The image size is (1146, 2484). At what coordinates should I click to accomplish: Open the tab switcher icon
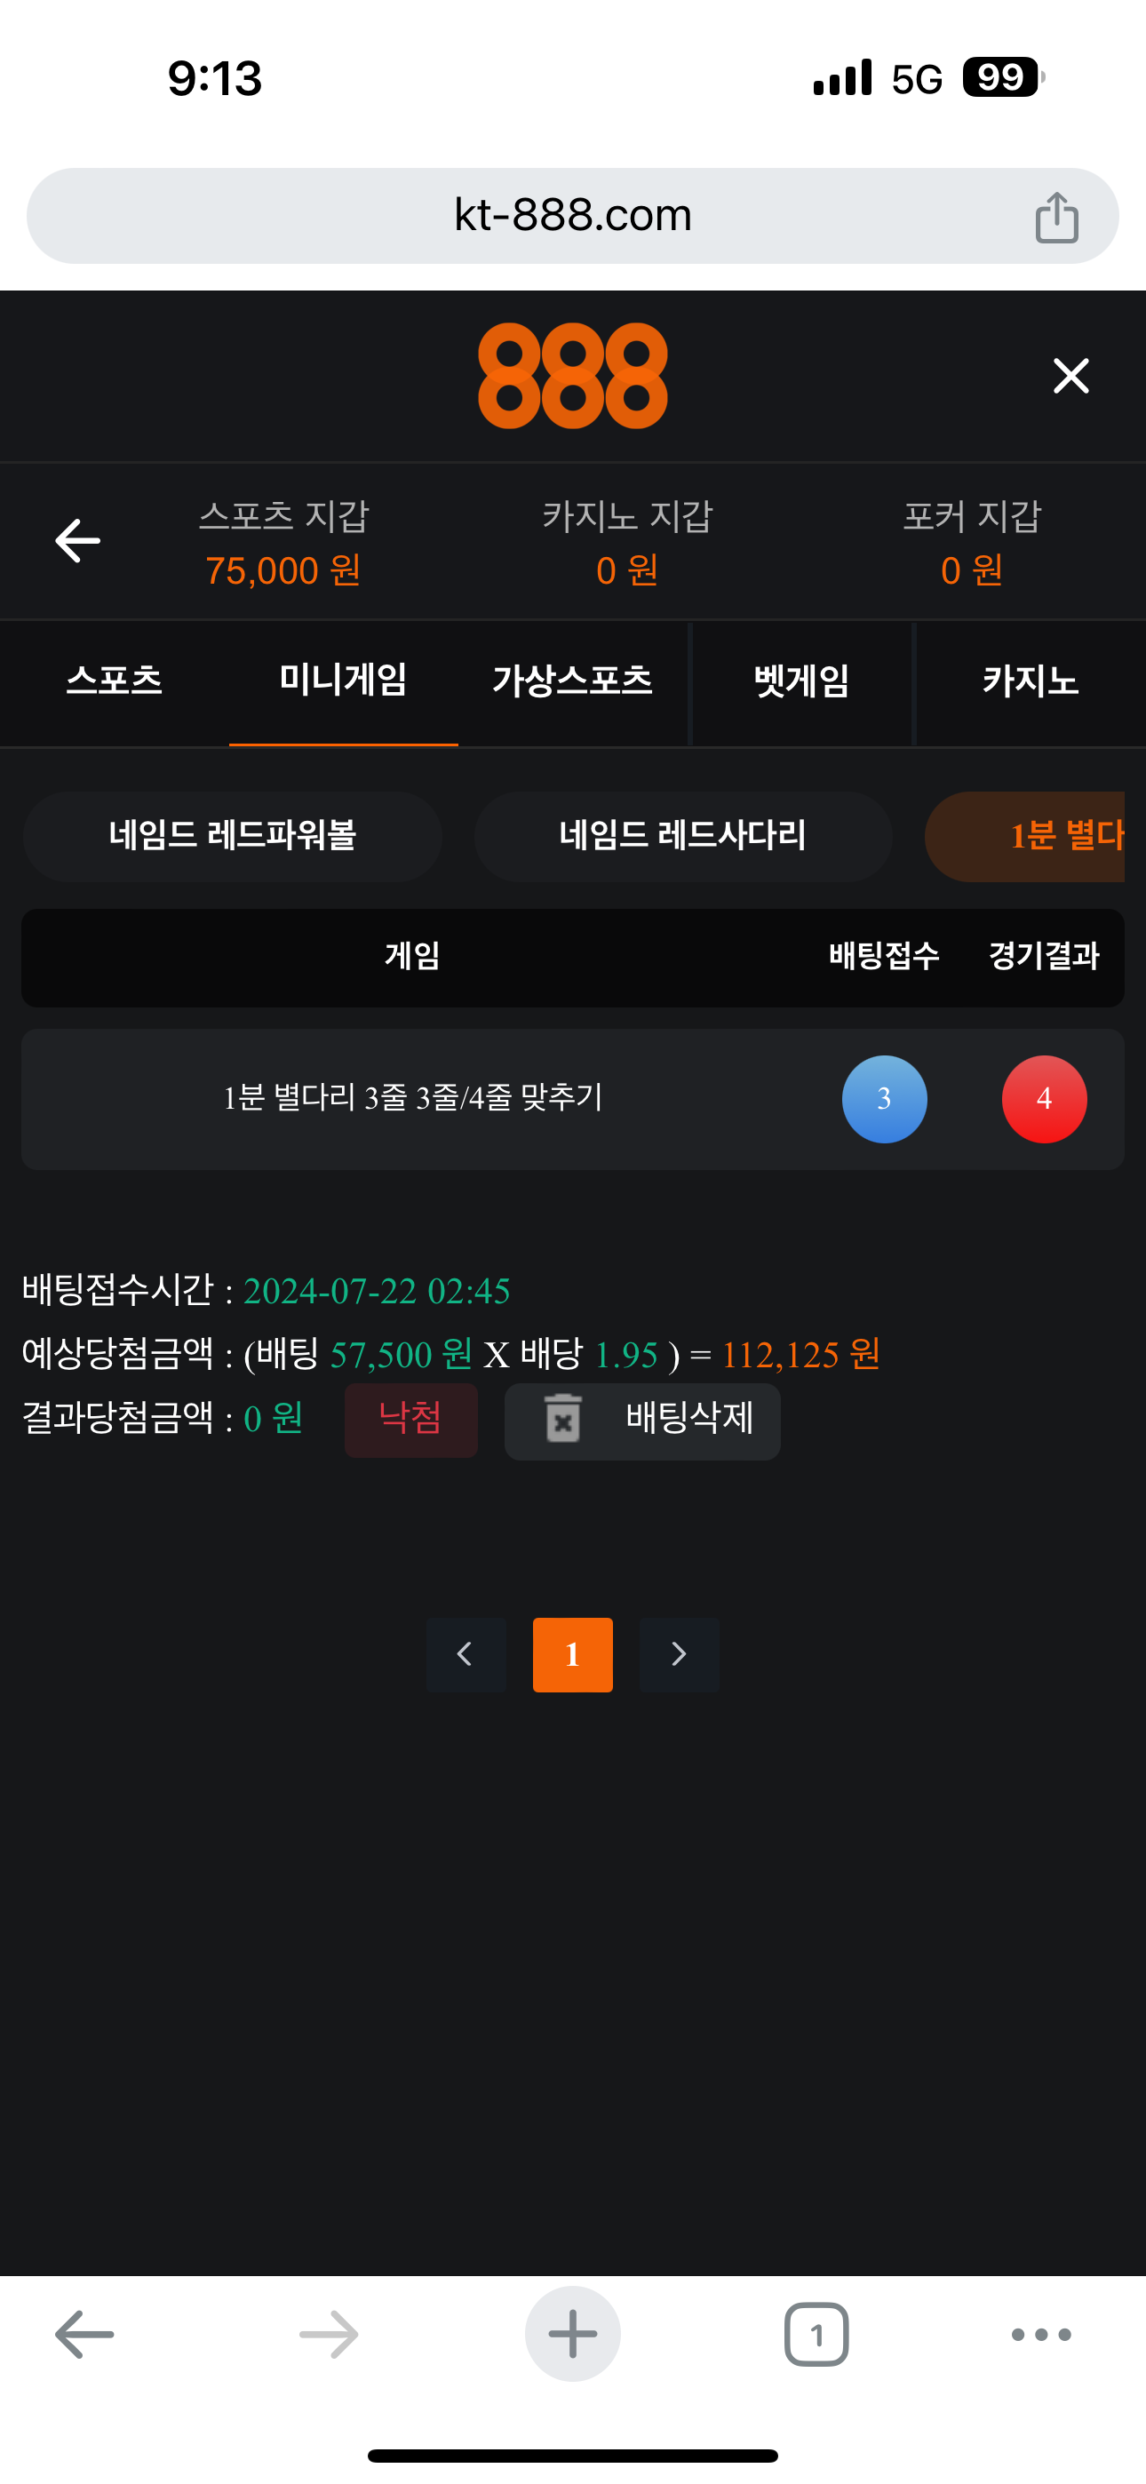point(816,2335)
